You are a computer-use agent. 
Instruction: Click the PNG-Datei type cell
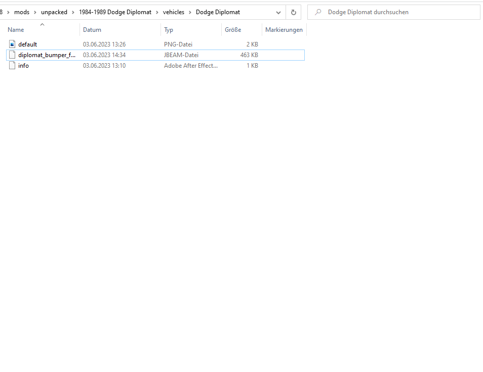pyautogui.click(x=178, y=44)
